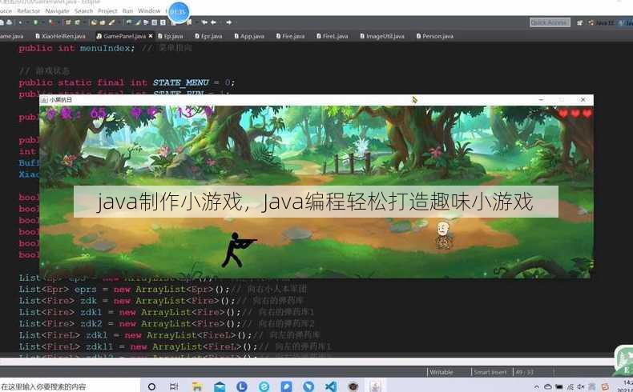Click the volume icon in the system tray
Image resolution: width=633 pixels, height=392 pixels.
pos(581,387)
